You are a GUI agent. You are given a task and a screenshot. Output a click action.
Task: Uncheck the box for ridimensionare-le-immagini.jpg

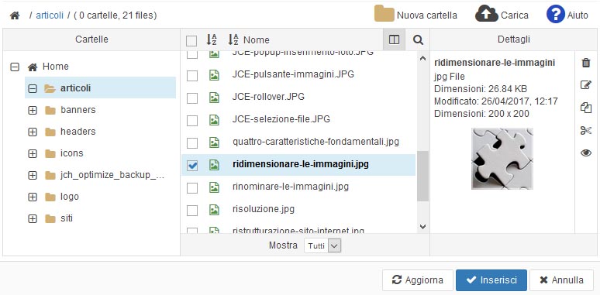(x=192, y=166)
